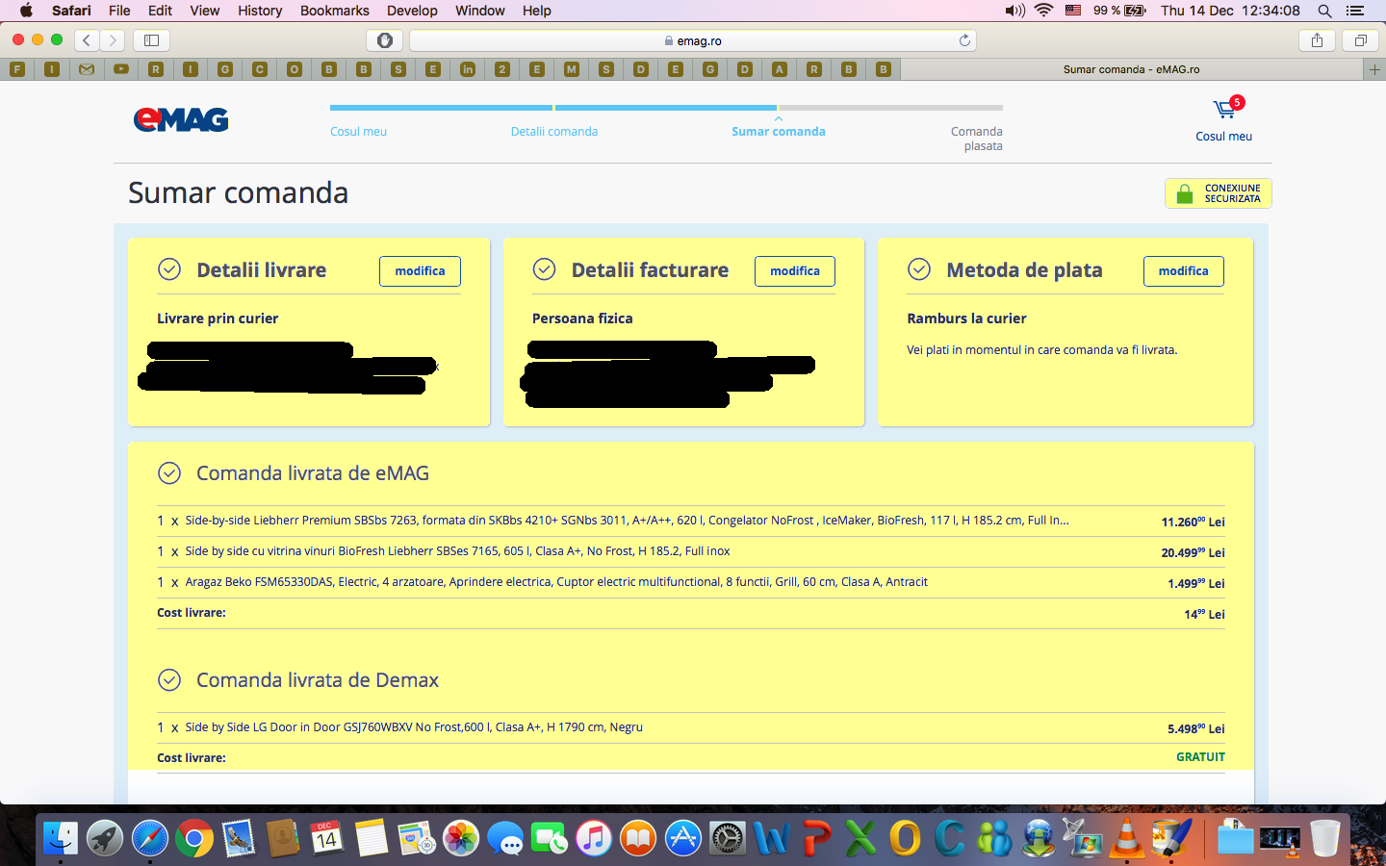Open the Window menu
This screenshot has width=1386, height=866.
479,11
